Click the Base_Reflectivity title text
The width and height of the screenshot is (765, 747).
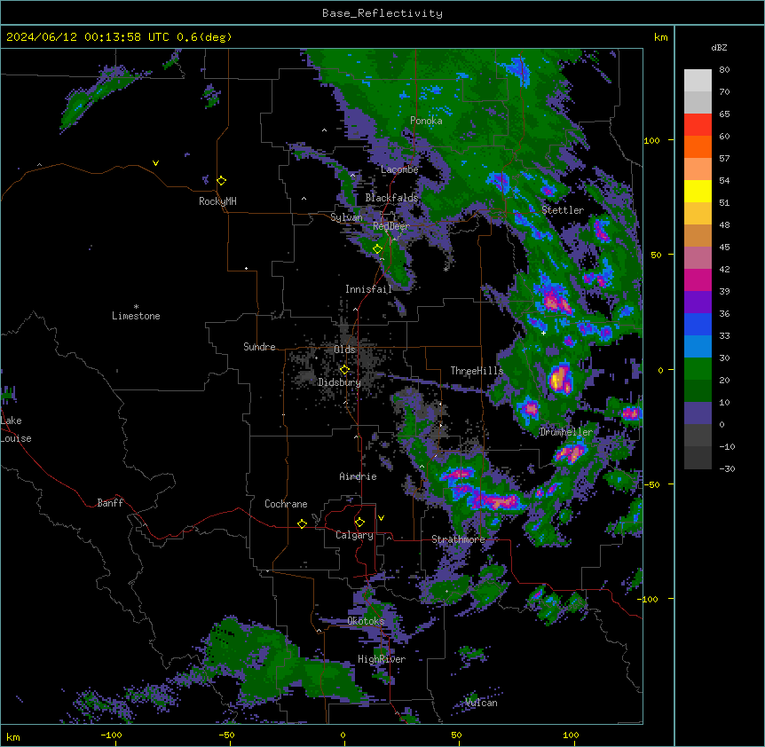(382, 13)
